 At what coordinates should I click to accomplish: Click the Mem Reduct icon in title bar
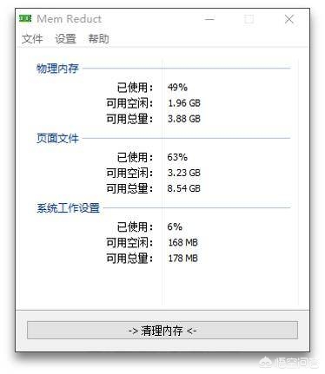point(25,19)
